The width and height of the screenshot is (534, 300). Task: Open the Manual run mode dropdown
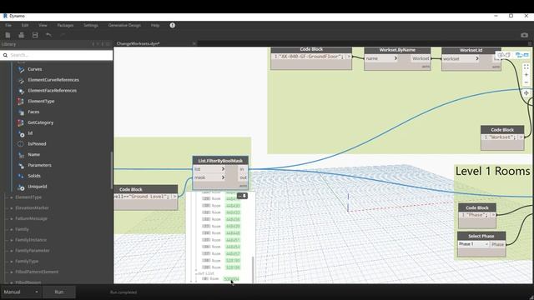click(x=21, y=292)
